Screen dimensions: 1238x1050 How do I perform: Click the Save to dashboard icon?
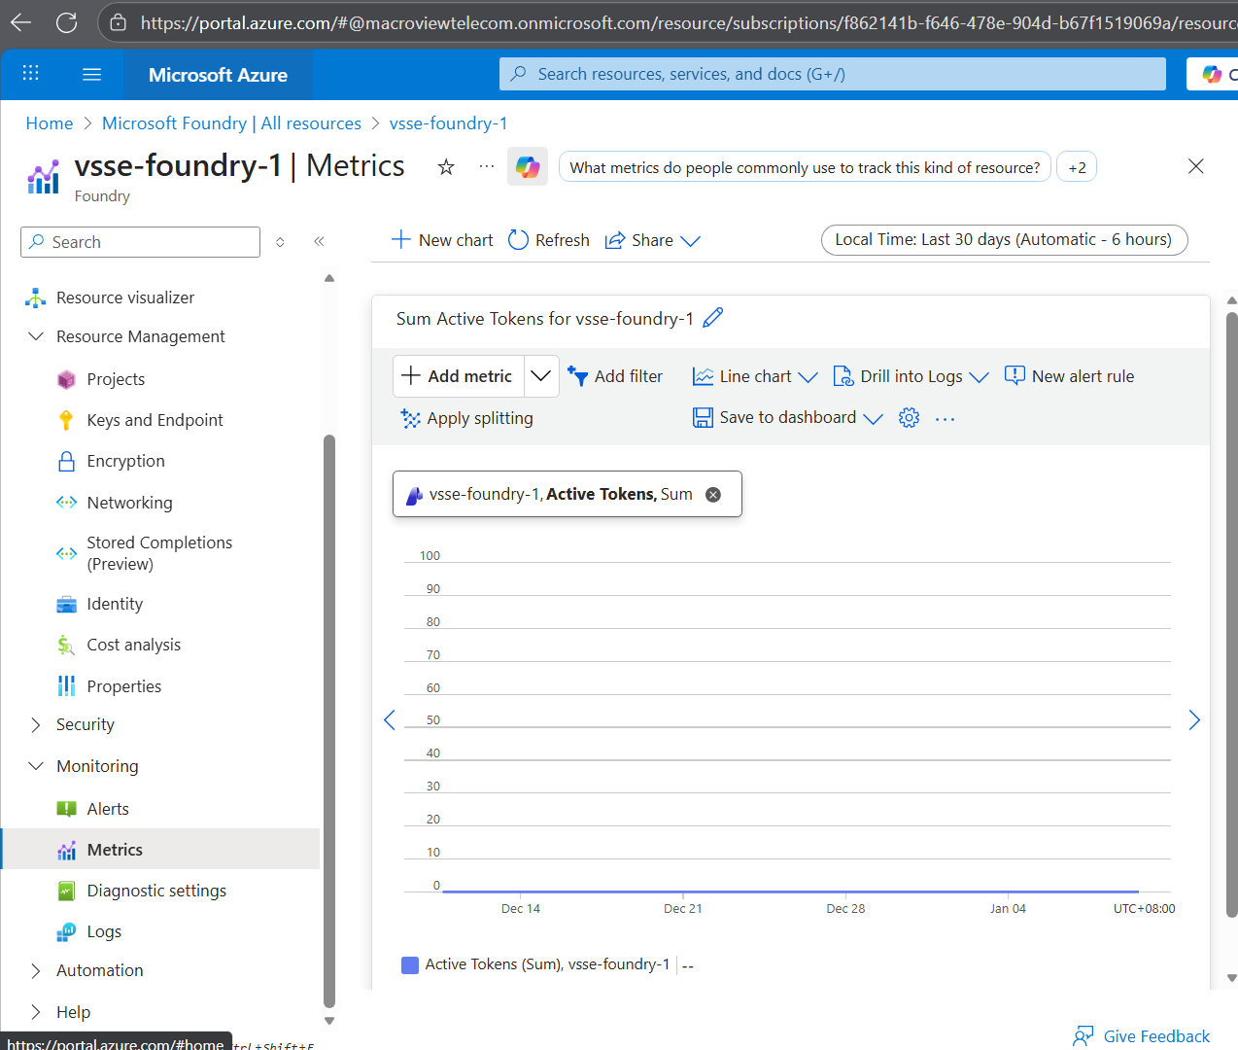pyautogui.click(x=703, y=417)
